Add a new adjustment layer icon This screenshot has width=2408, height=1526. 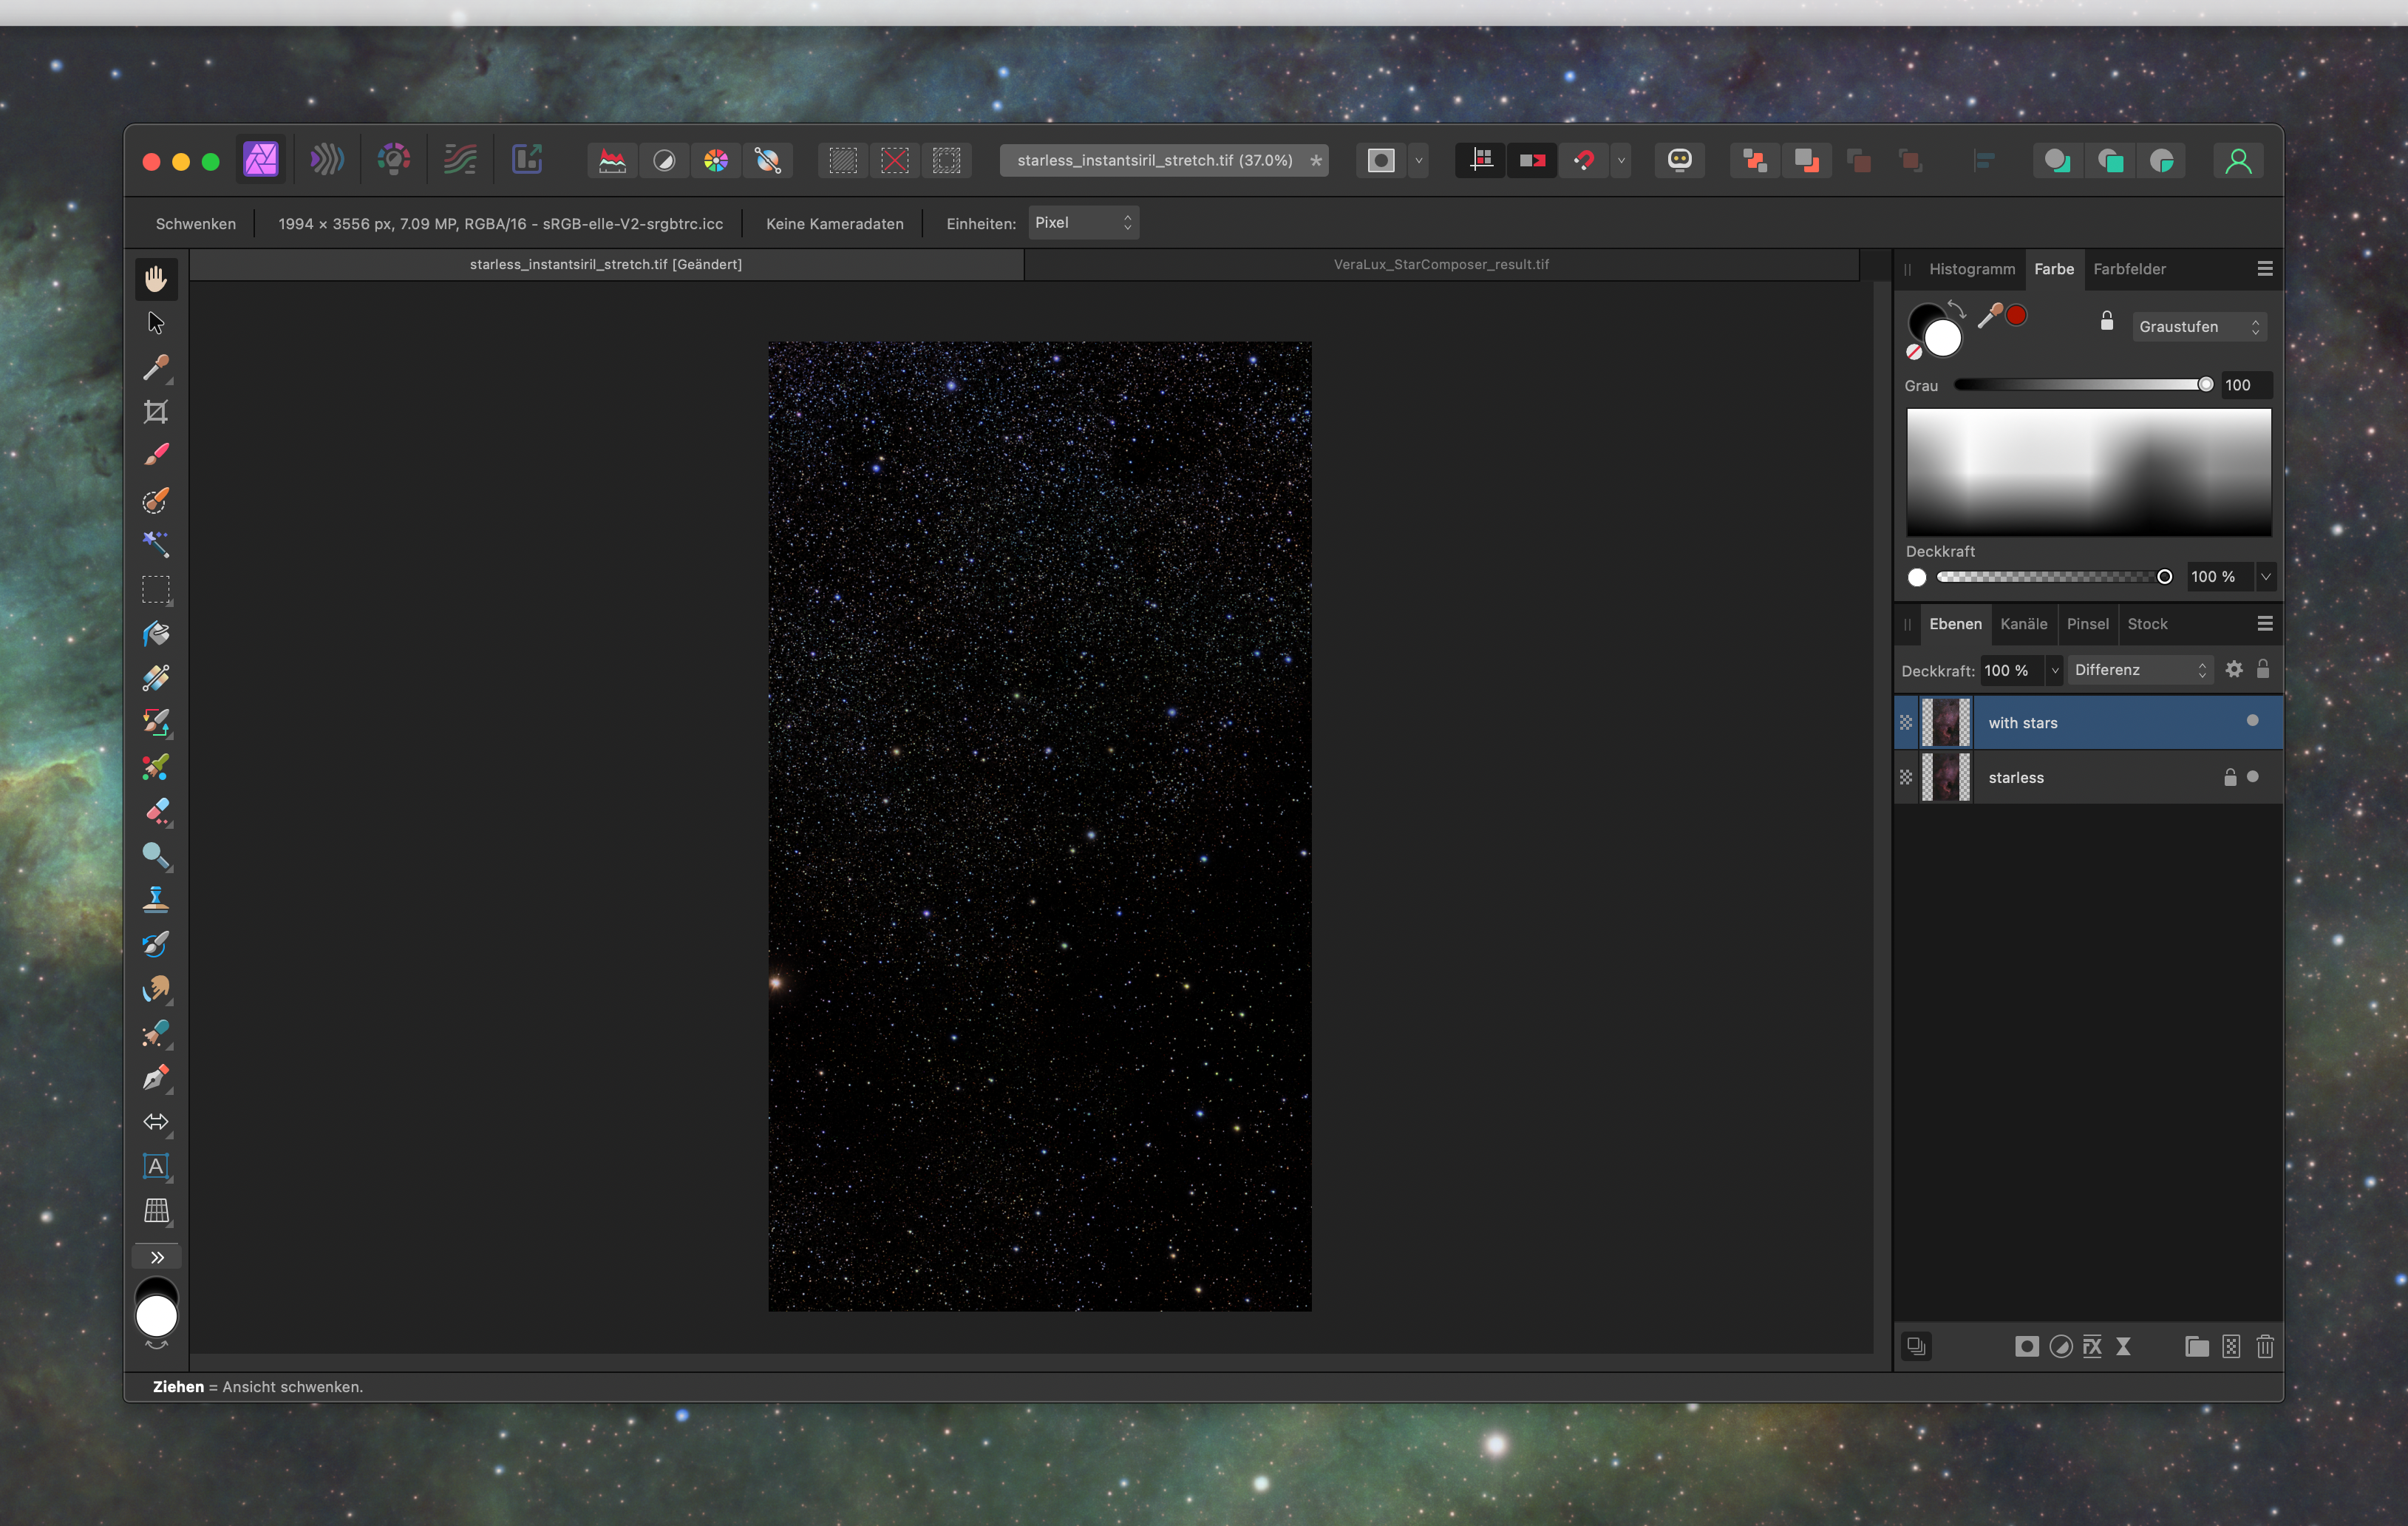pyautogui.click(x=2060, y=1346)
